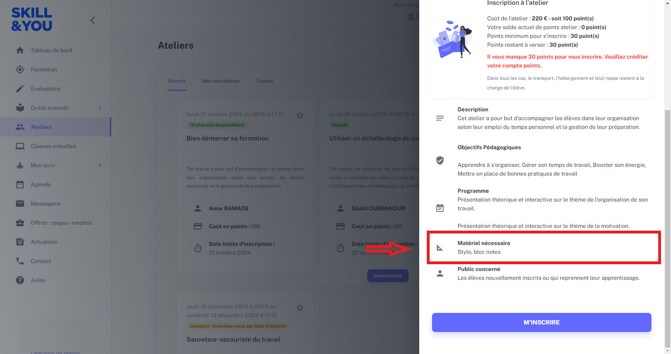Open the Aides question mark icon
This screenshot has height=354, width=671.
(20, 280)
